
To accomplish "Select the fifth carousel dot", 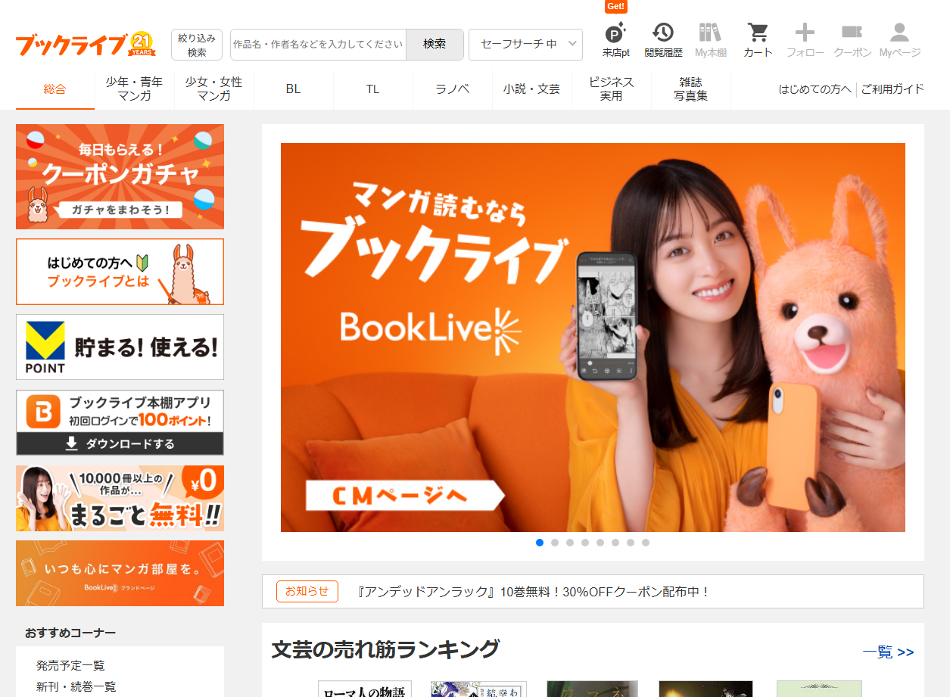I will (600, 543).
